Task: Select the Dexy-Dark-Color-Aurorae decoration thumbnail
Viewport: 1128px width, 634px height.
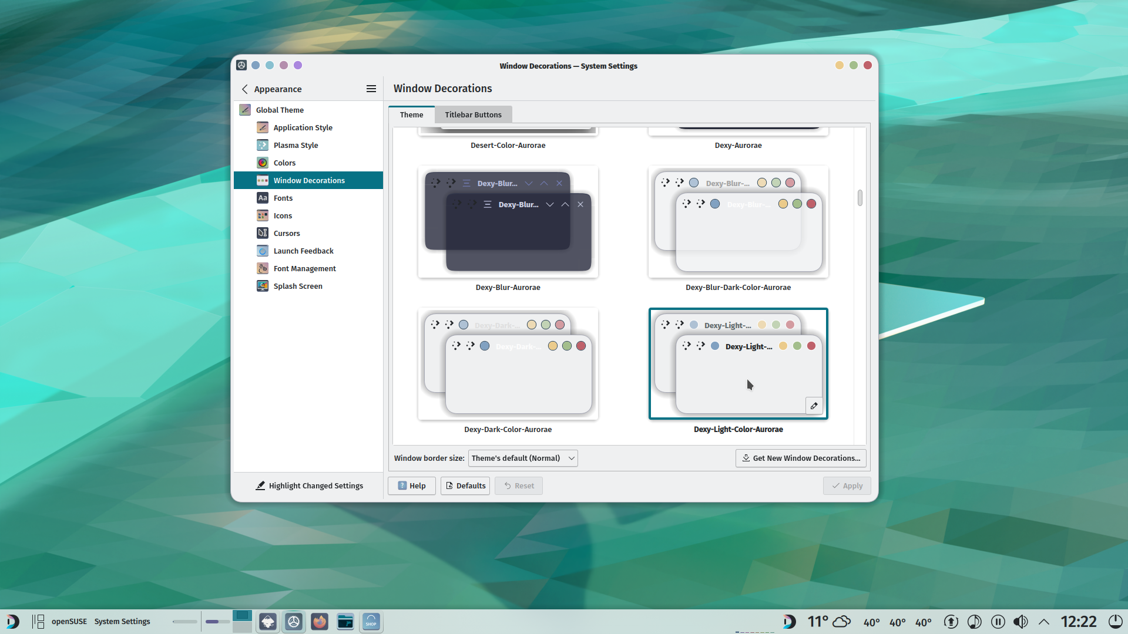Action: tap(508, 363)
